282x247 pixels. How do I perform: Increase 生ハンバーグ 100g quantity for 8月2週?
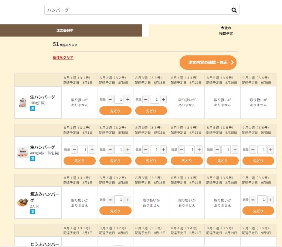coord(128,100)
